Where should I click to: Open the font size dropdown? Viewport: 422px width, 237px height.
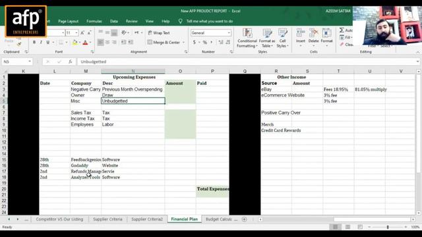[x=76, y=33]
